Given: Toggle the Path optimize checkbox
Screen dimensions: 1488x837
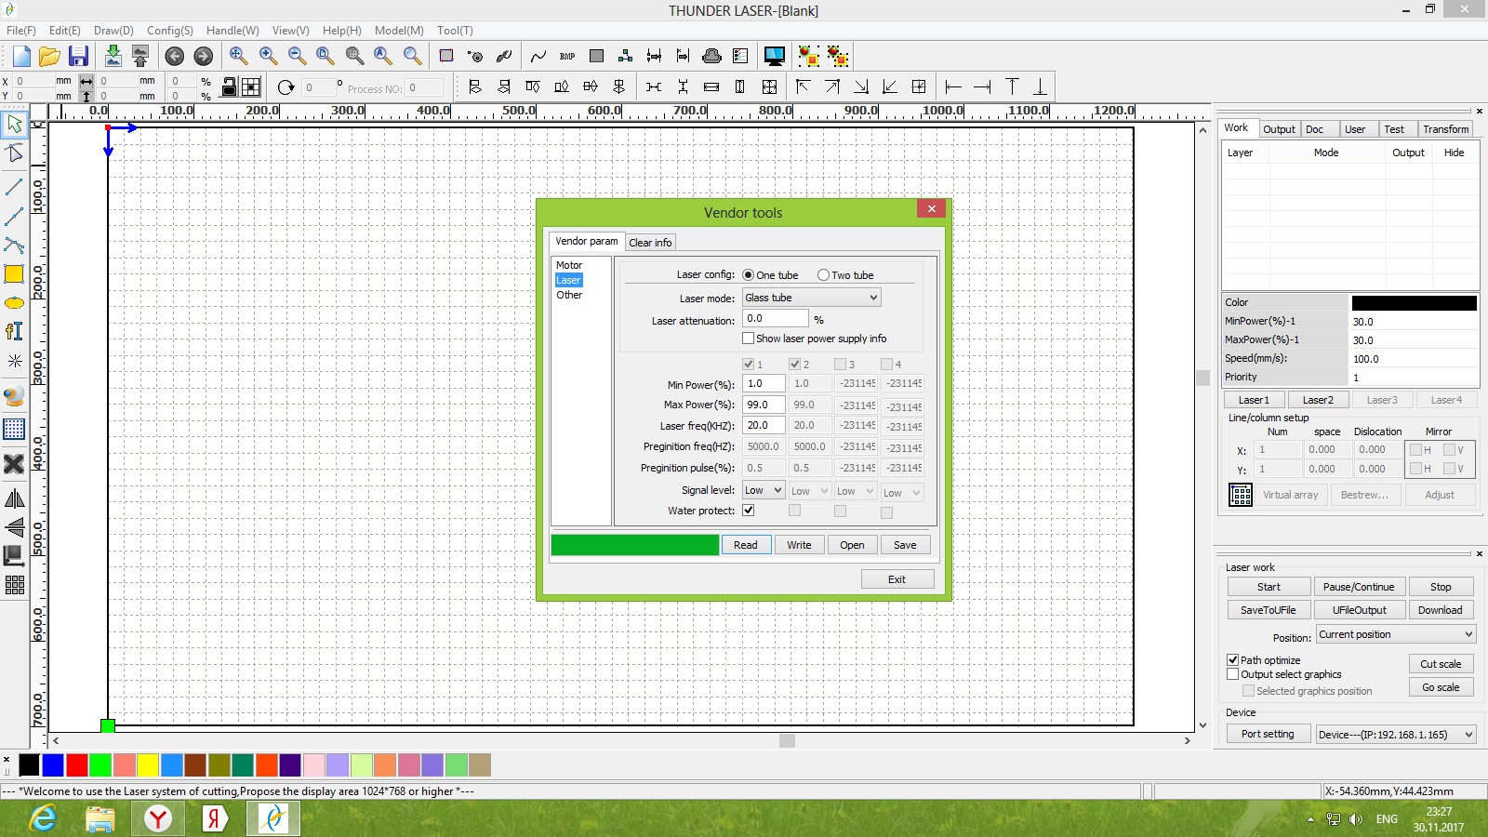Looking at the screenshot, I should (1233, 660).
